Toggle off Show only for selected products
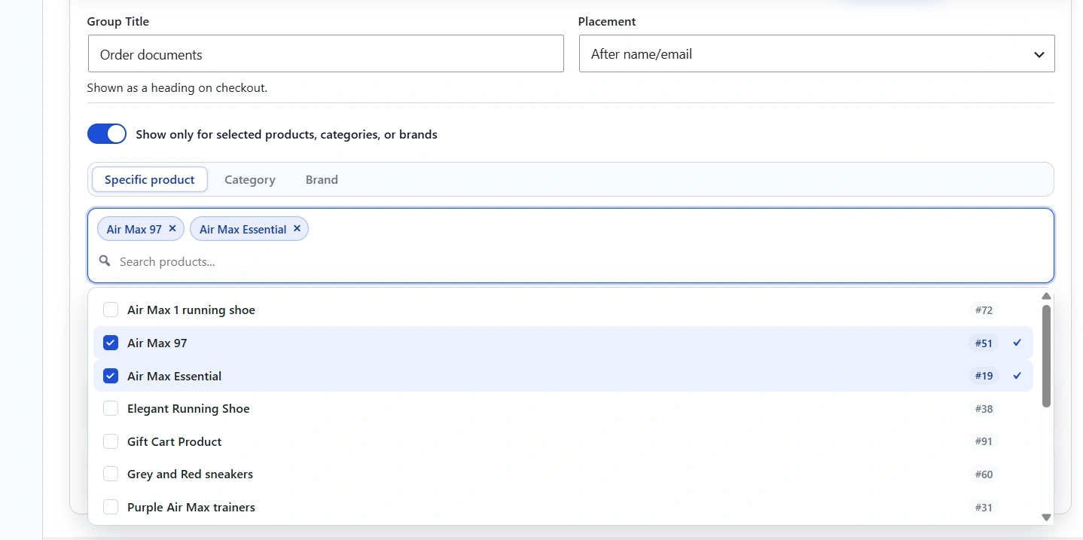Image resolution: width=1083 pixels, height=540 pixels. tap(107, 134)
